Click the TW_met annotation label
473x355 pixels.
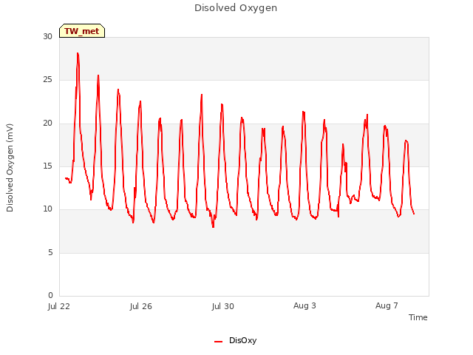click(x=82, y=31)
